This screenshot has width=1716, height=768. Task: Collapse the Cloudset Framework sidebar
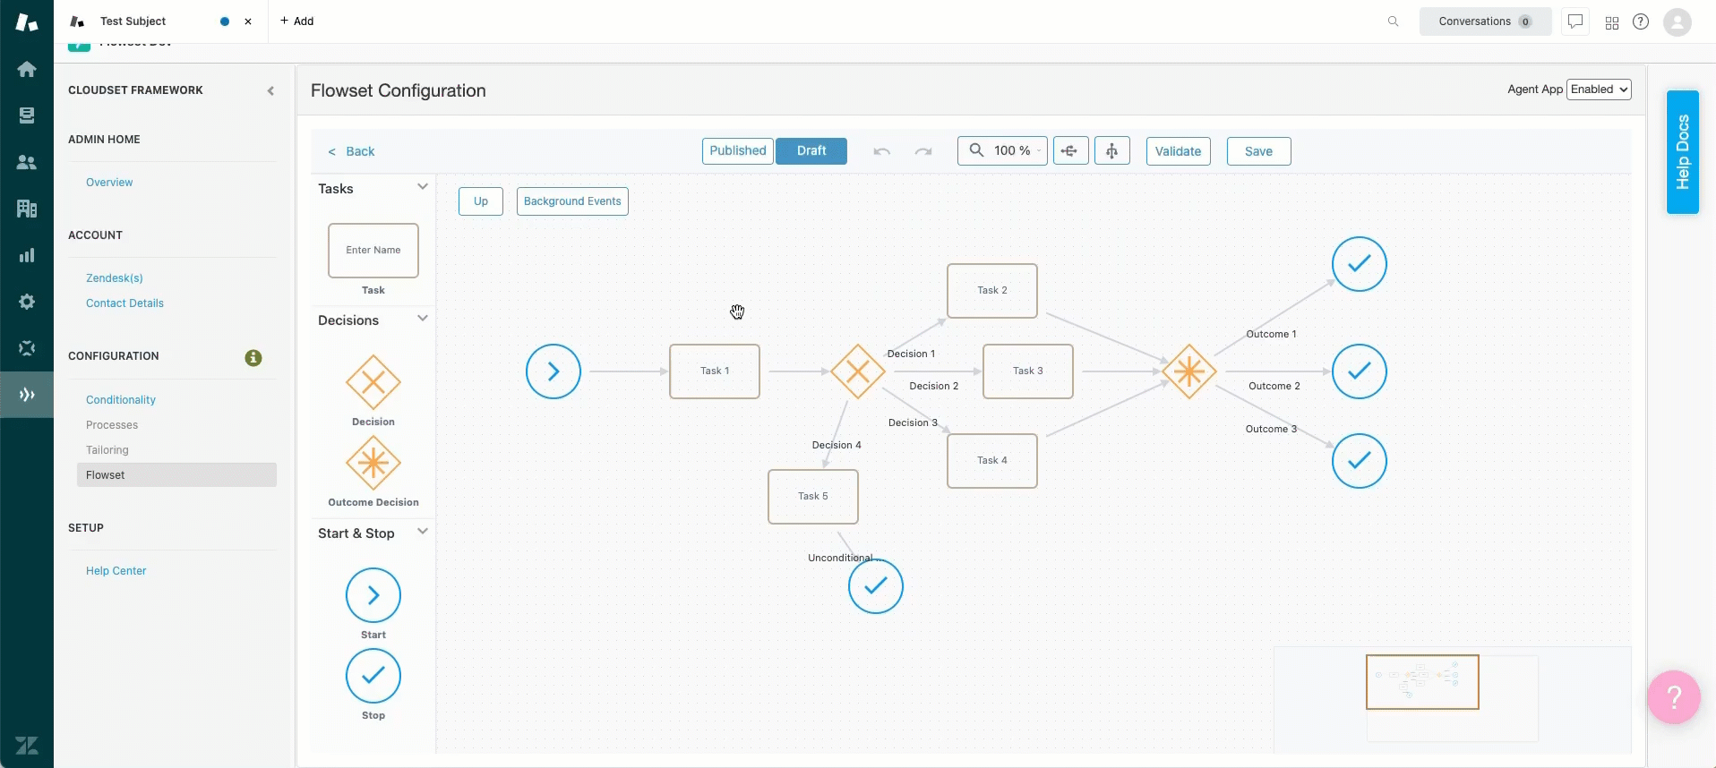pos(270,90)
